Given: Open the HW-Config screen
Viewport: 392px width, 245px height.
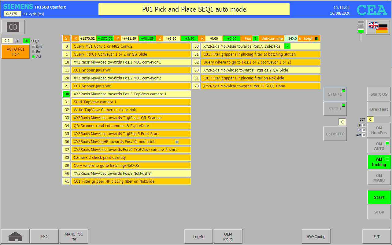Looking at the screenshot, I should 316,236.
